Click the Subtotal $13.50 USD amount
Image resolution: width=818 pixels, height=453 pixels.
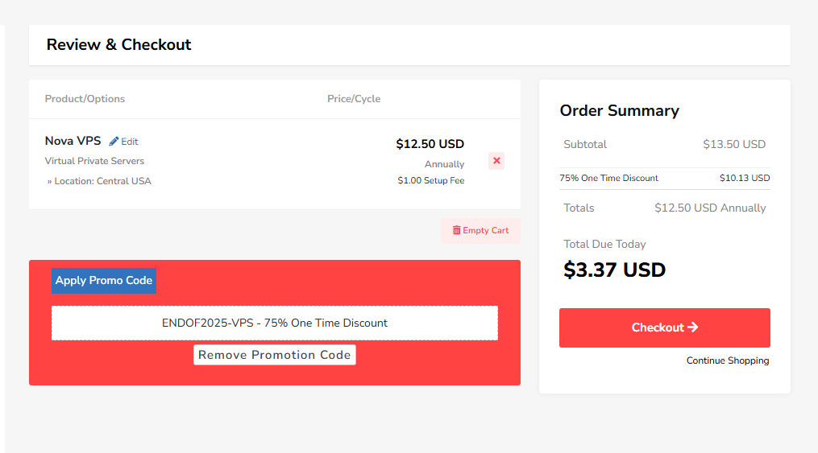click(x=733, y=145)
